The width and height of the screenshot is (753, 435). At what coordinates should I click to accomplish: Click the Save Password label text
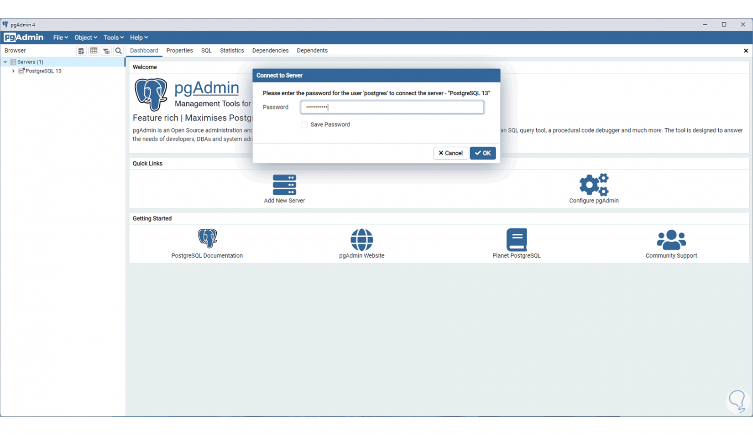click(x=330, y=124)
